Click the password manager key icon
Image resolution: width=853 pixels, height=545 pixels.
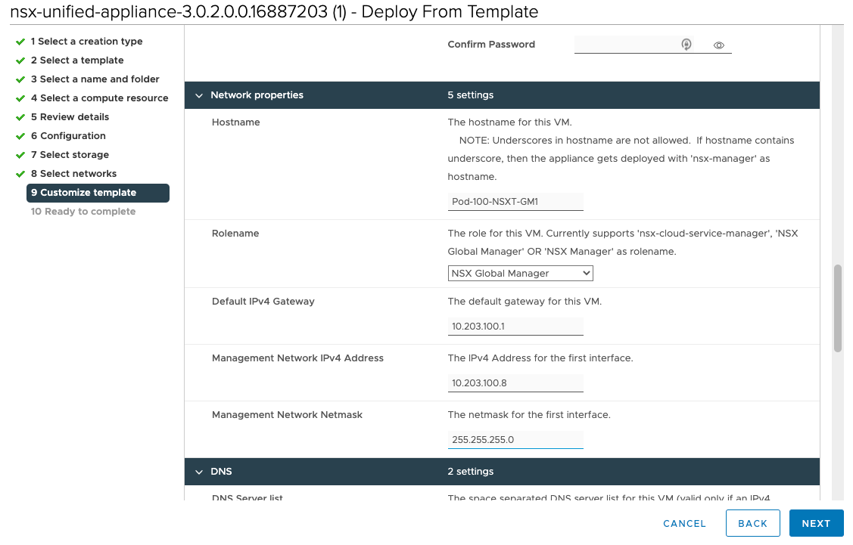point(686,45)
